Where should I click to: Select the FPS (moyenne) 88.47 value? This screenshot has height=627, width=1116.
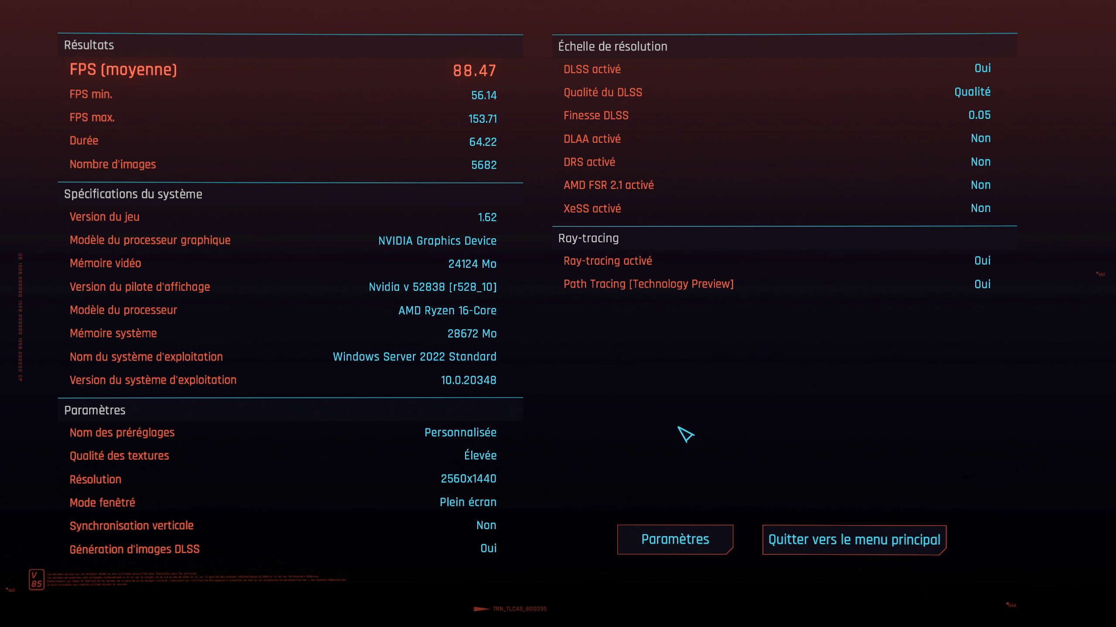point(474,71)
